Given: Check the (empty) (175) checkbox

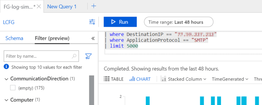Looking at the screenshot, I should pos(13,88).
